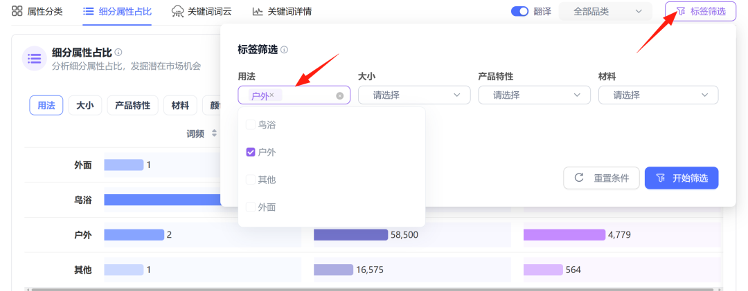Remove the 户外 tag from 用法
Screen dimensions: 748x291
(x=272, y=95)
